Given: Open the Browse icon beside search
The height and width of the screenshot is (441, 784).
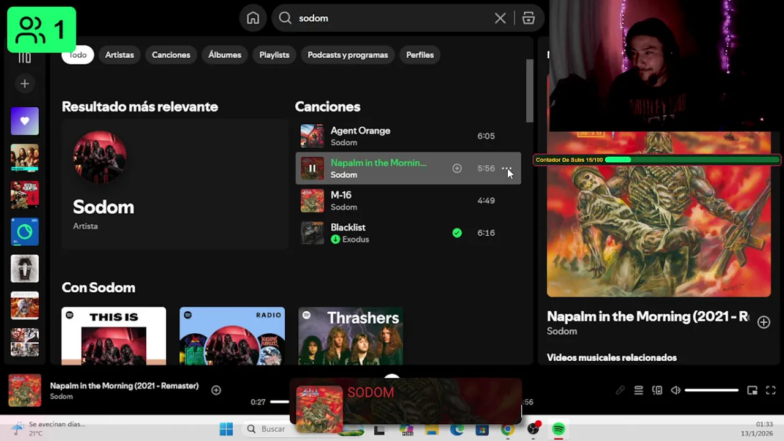Looking at the screenshot, I should 529,18.
